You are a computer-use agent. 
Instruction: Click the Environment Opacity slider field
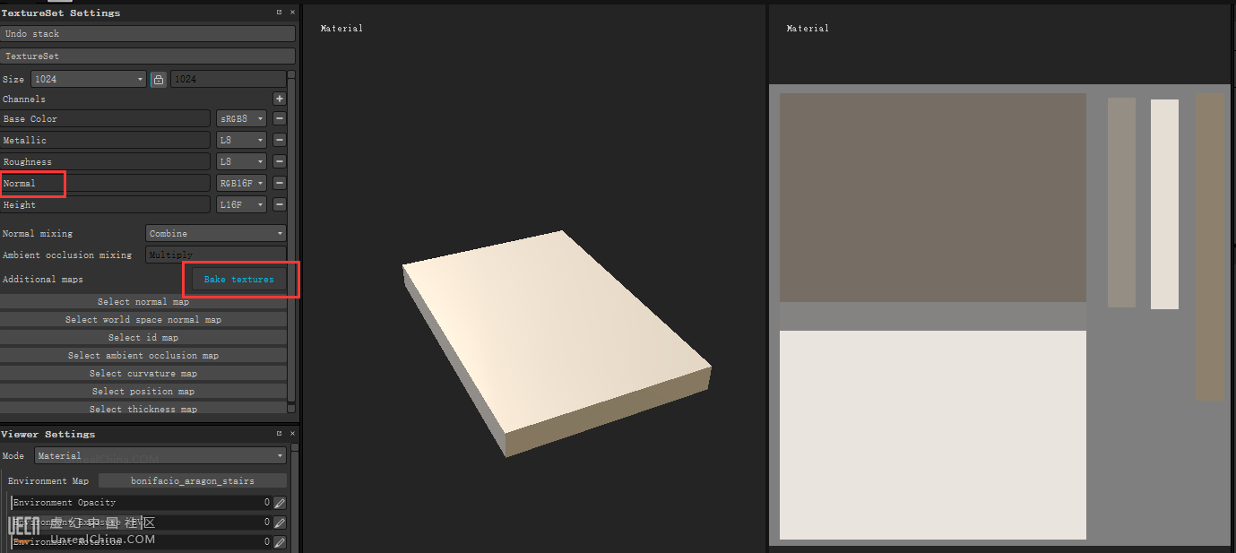point(139,503)
